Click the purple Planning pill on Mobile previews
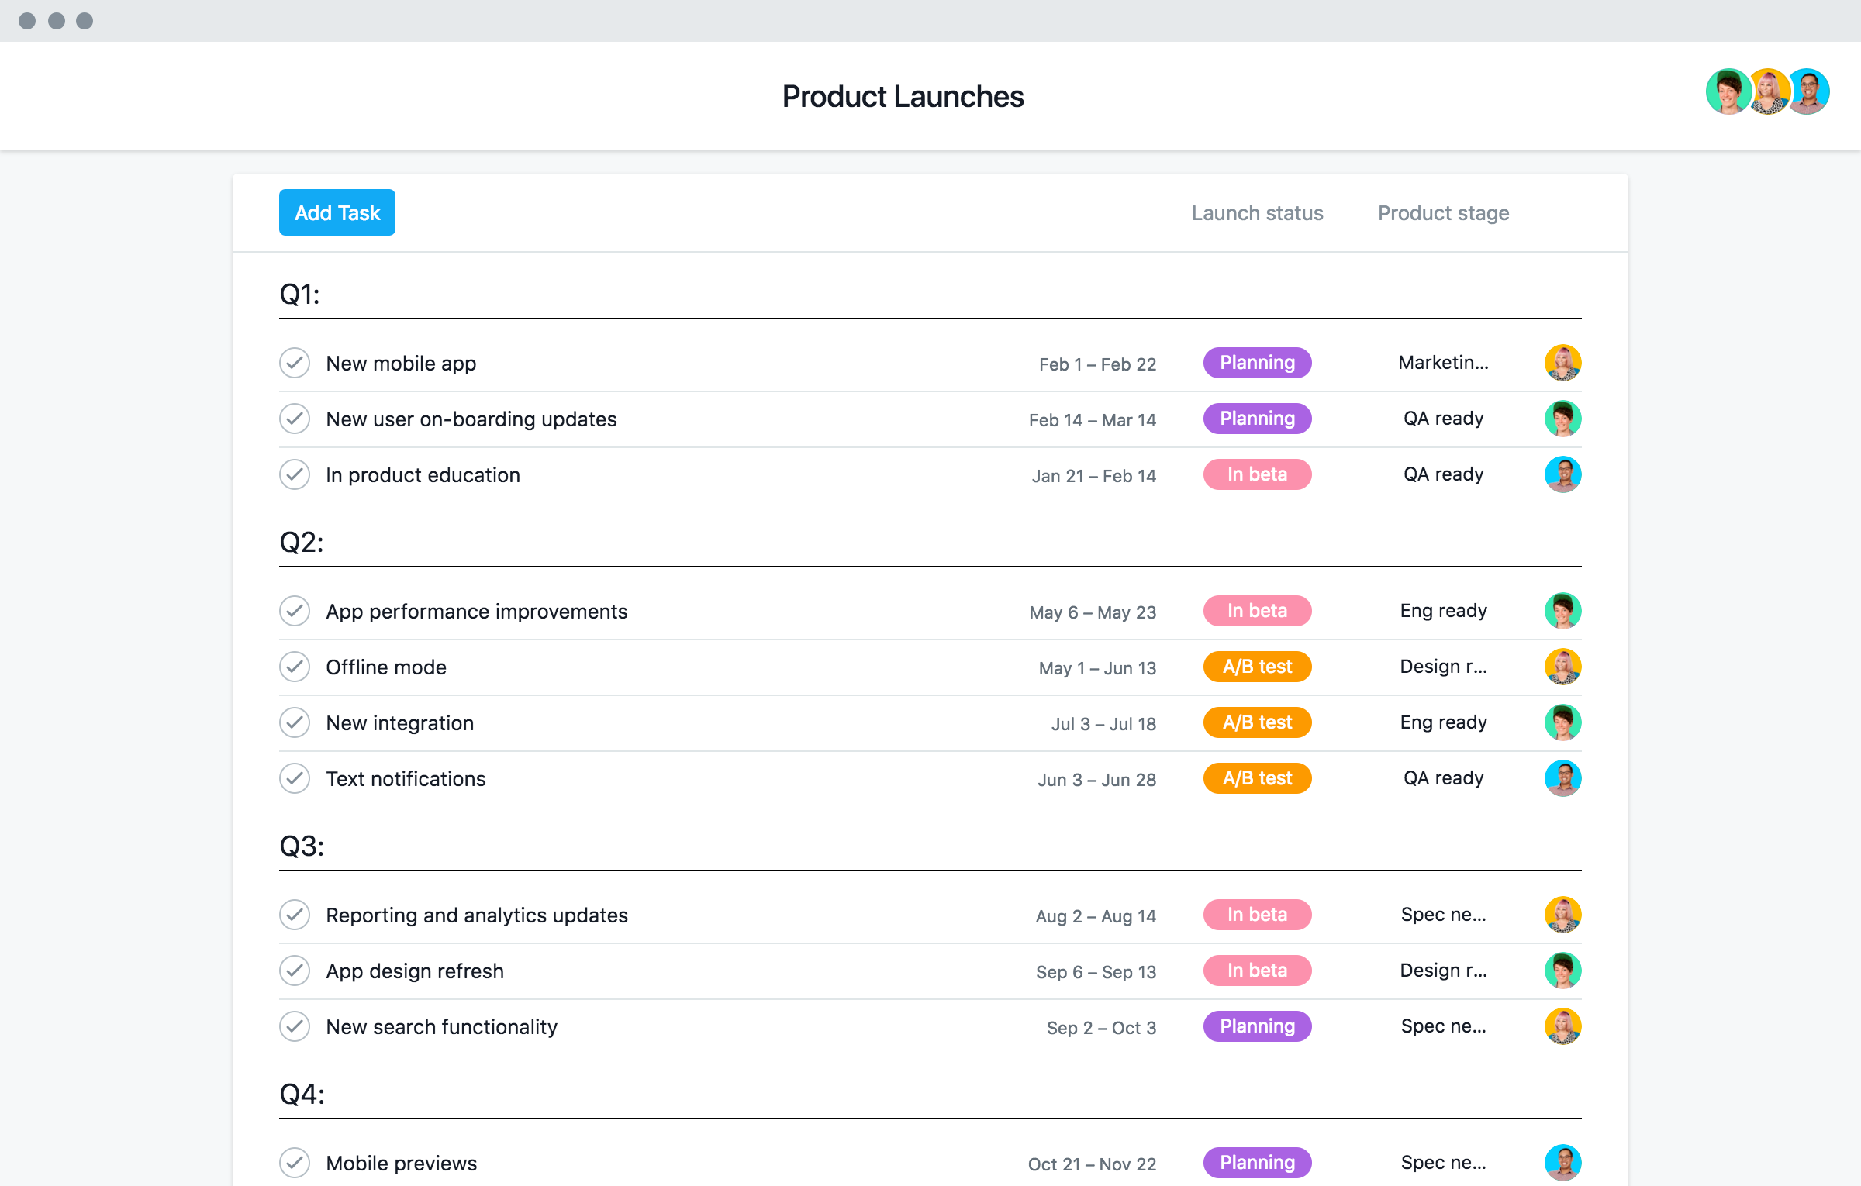Screen dimensions: 1861x1186 1257,1163
